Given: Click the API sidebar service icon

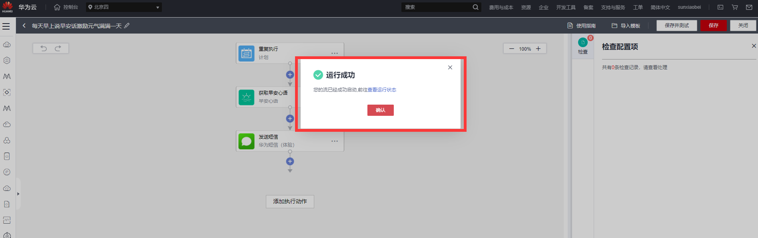Looking at the screenshot, I should [7, 220].
